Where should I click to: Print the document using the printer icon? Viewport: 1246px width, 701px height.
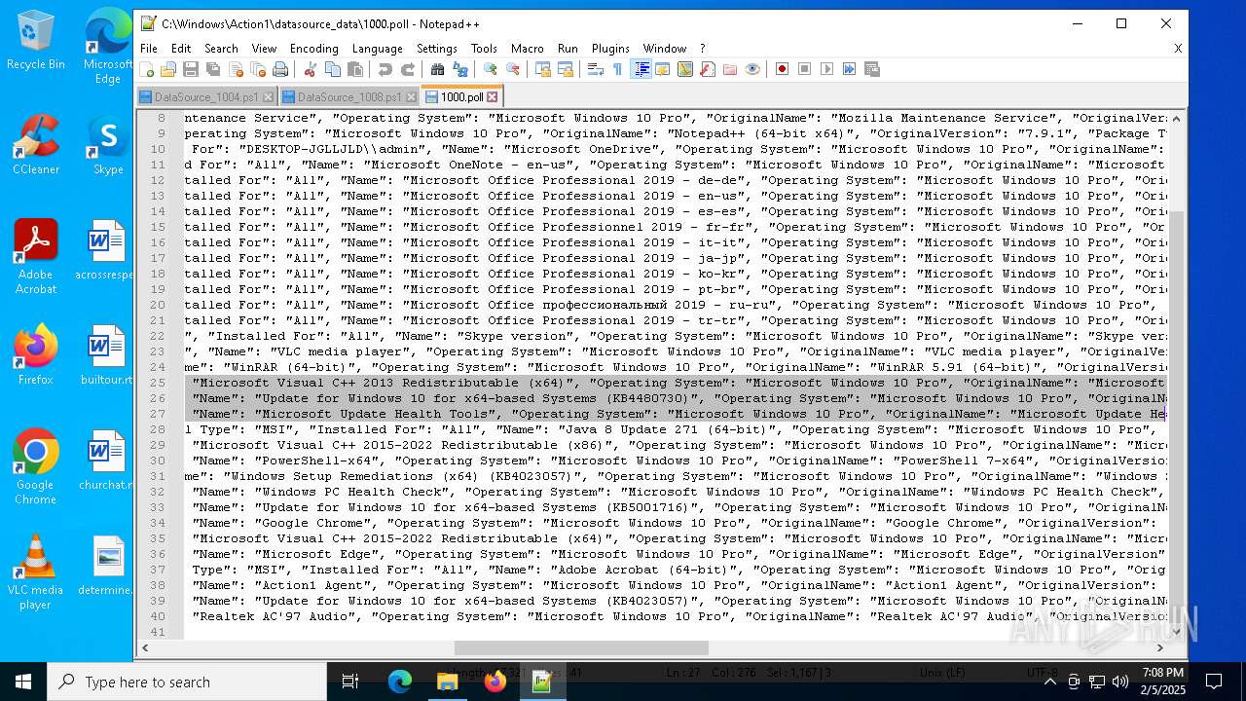click(x=280, y=69)
